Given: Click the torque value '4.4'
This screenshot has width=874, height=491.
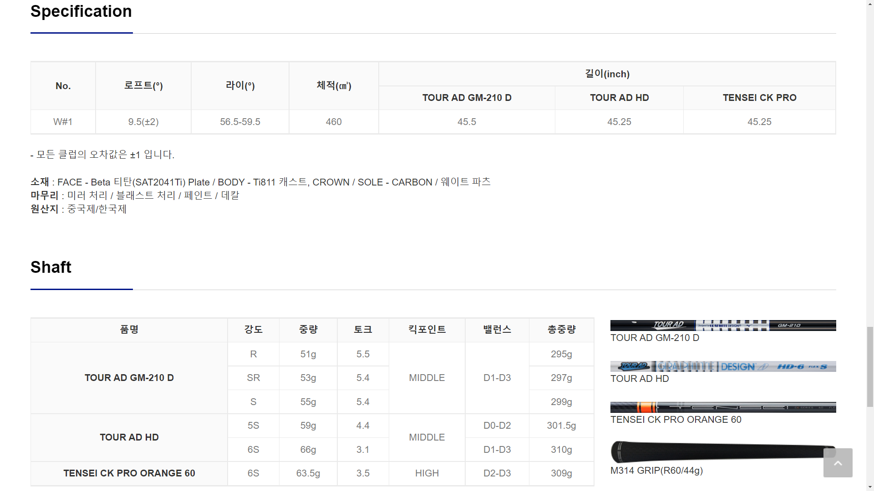Looking at the screenshot, I should point(363,426).
